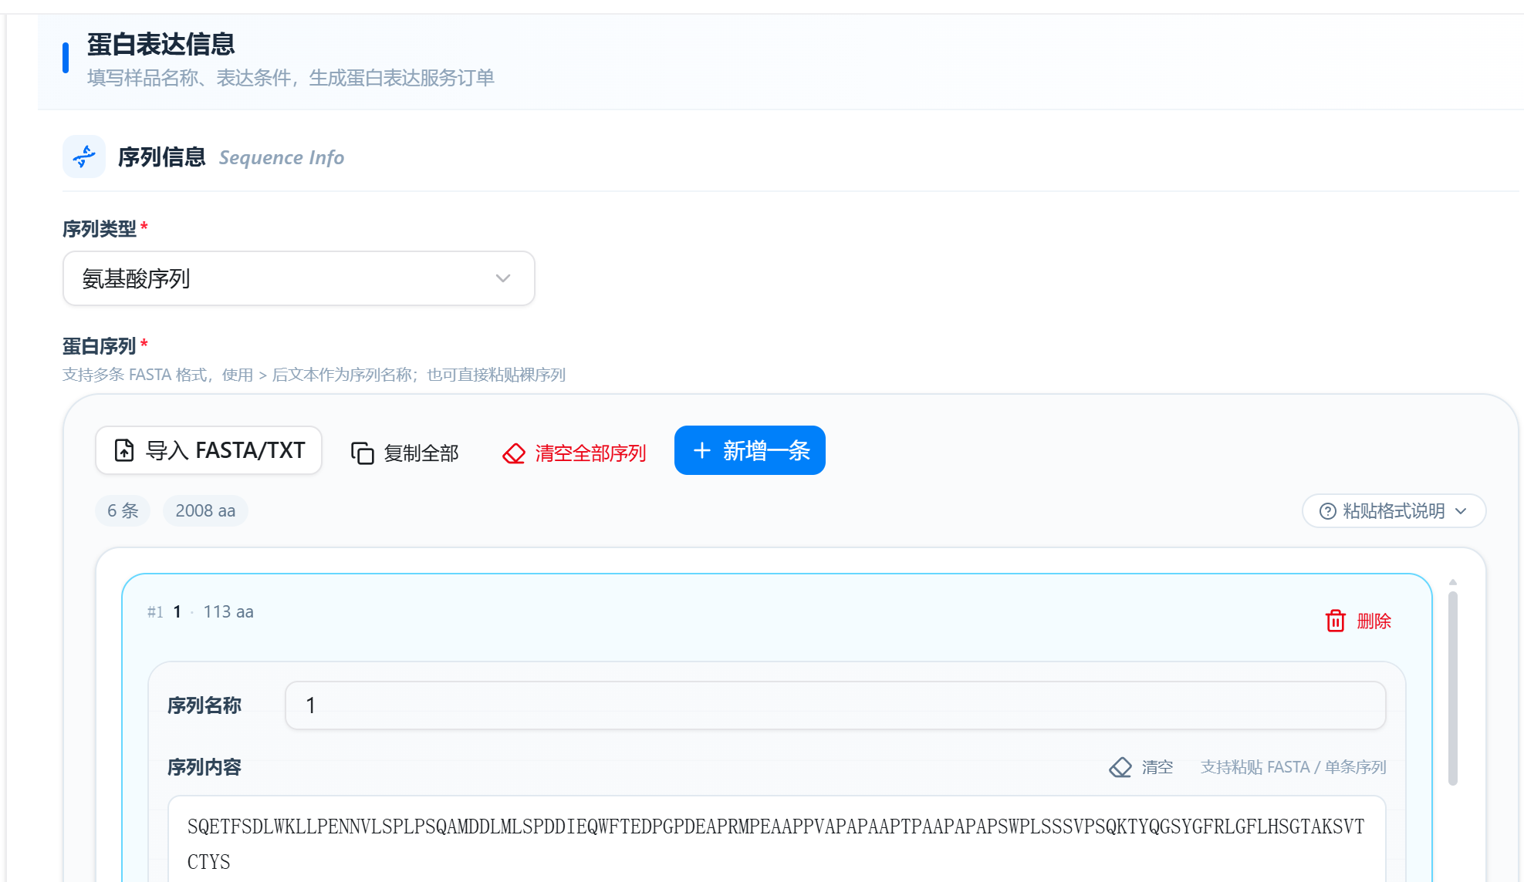The height and width of the screenshot is (882, 1524).
Task: Click the red trash bin icon
Action: tap(1335, 621)
